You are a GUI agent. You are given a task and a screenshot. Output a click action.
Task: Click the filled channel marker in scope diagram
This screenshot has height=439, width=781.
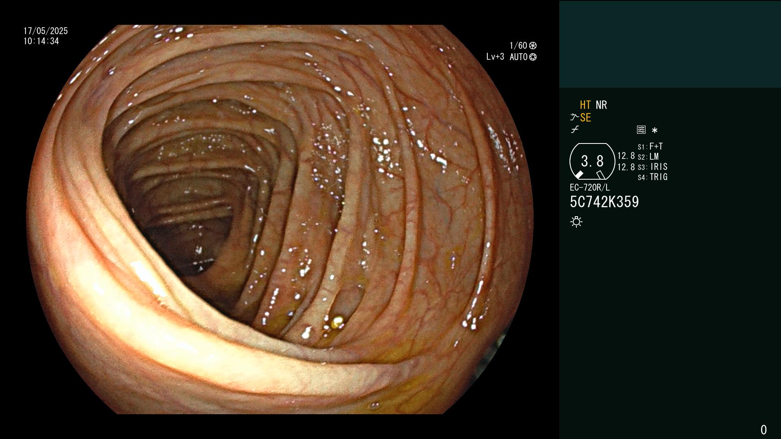[579, 175]
